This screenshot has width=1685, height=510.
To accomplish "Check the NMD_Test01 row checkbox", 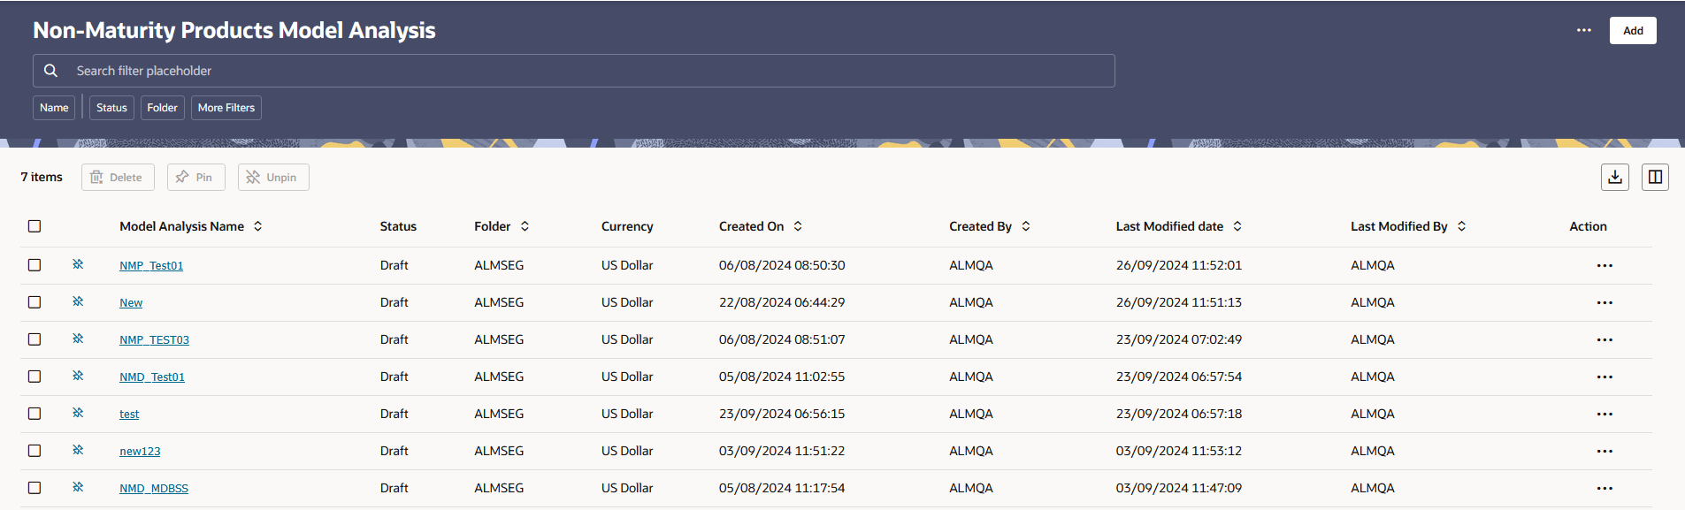I will coord(34,377).
